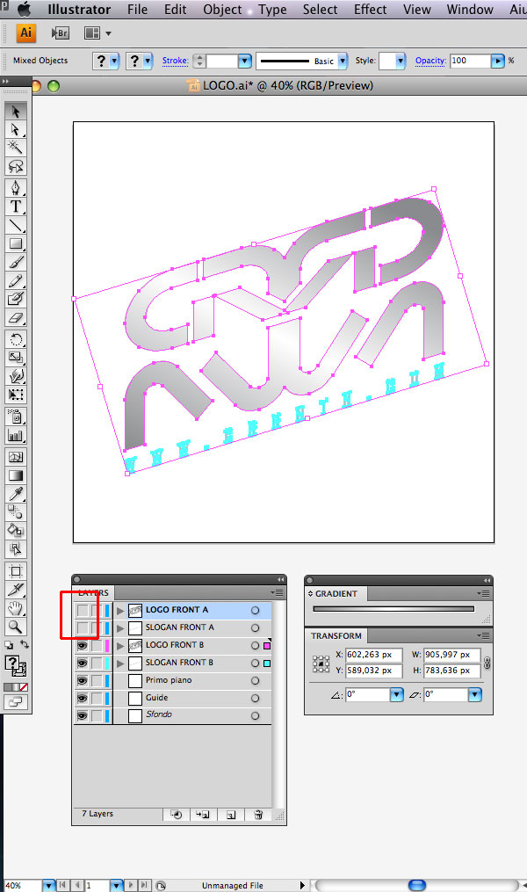The image size is (527, 892).
Task: Select the Direct Selection tool
Action: pos(15,129)
